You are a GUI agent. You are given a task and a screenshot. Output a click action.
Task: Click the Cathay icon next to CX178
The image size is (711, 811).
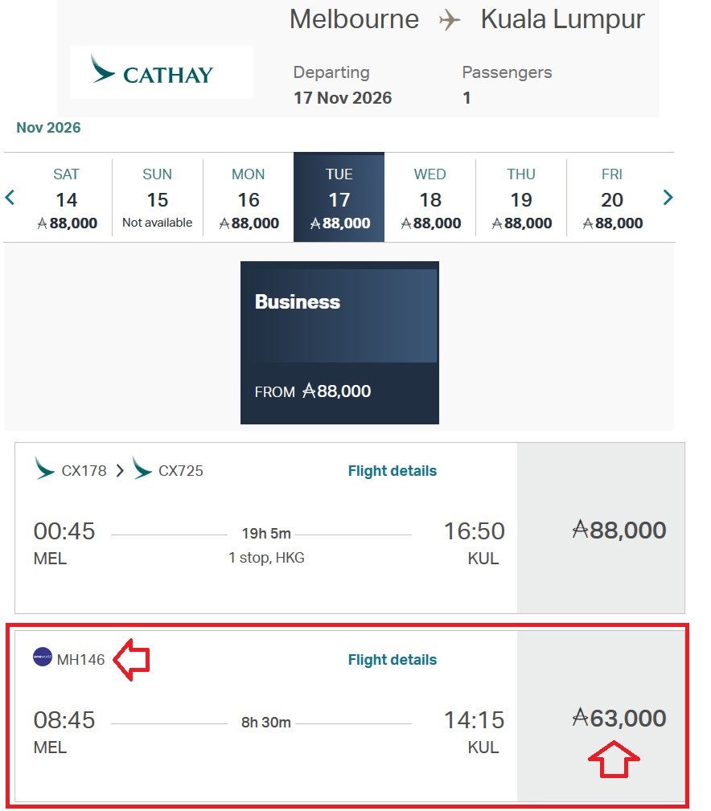pyautogui.click(x=45, y=469)
